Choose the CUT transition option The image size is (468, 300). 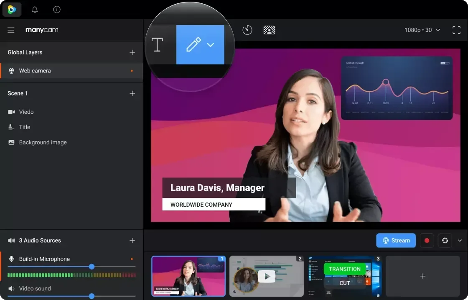344,283
